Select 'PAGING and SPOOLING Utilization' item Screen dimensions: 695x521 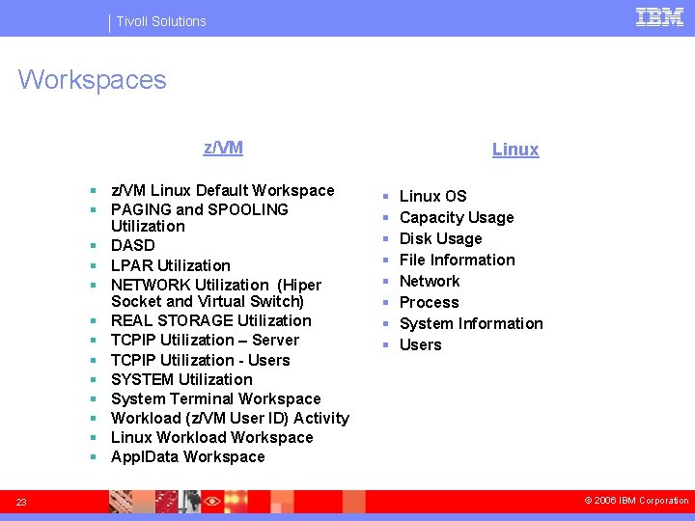[x=200, y=217]
